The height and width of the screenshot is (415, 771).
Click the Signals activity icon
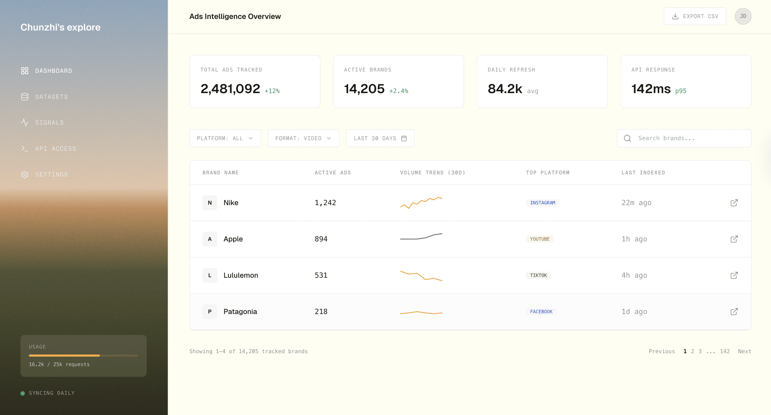[x=24, y=123]
